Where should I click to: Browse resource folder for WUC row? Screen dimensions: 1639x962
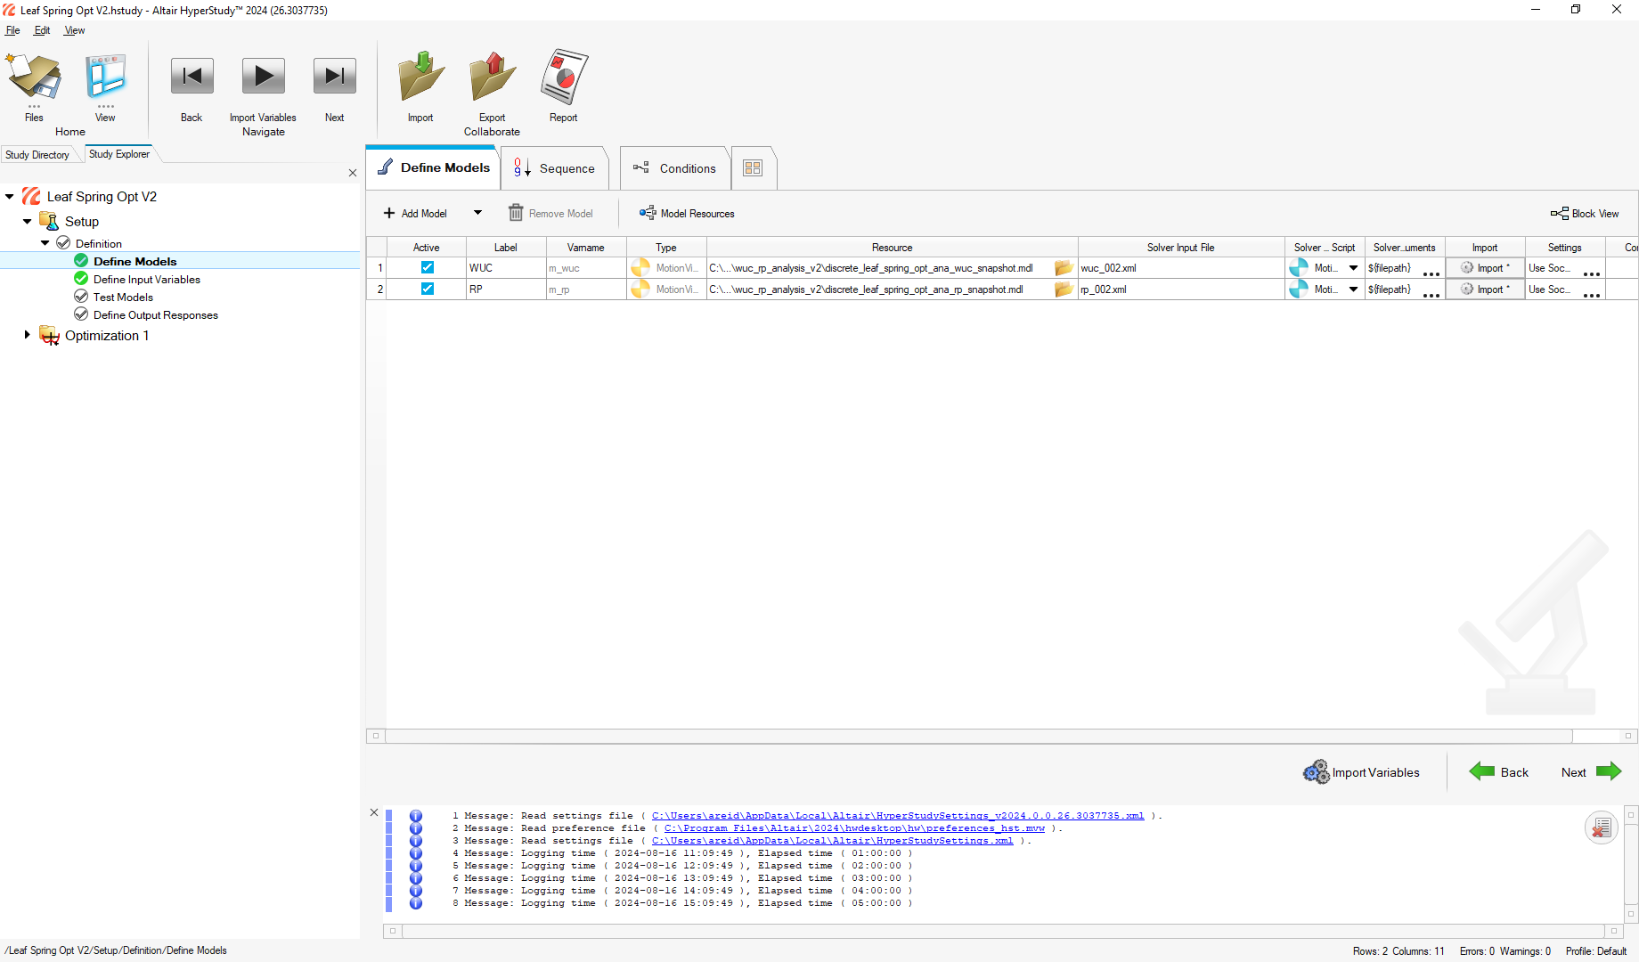pos(1063,268)
